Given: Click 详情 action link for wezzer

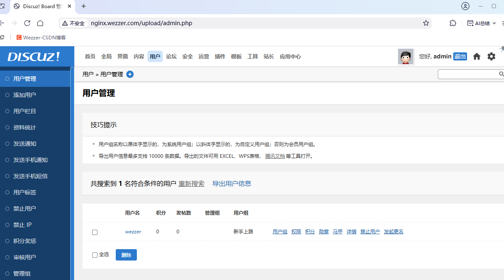Looking at the screenshot, I should click(x=351, y=232).
